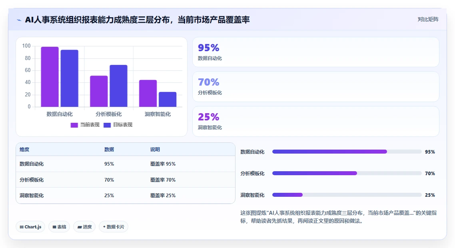455x248 pixels.
Task: Click the 洞察智能化 label beside its progress bar
Action: [252, 195]
